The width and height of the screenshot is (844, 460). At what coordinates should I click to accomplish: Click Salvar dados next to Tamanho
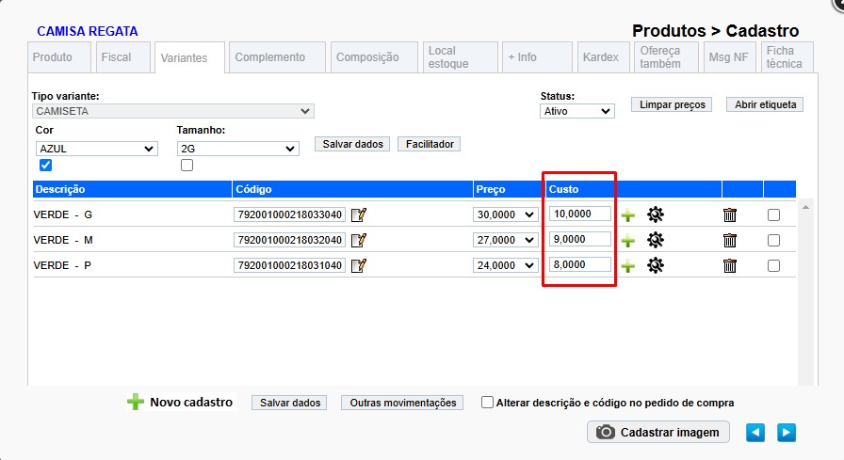point(352,144)
